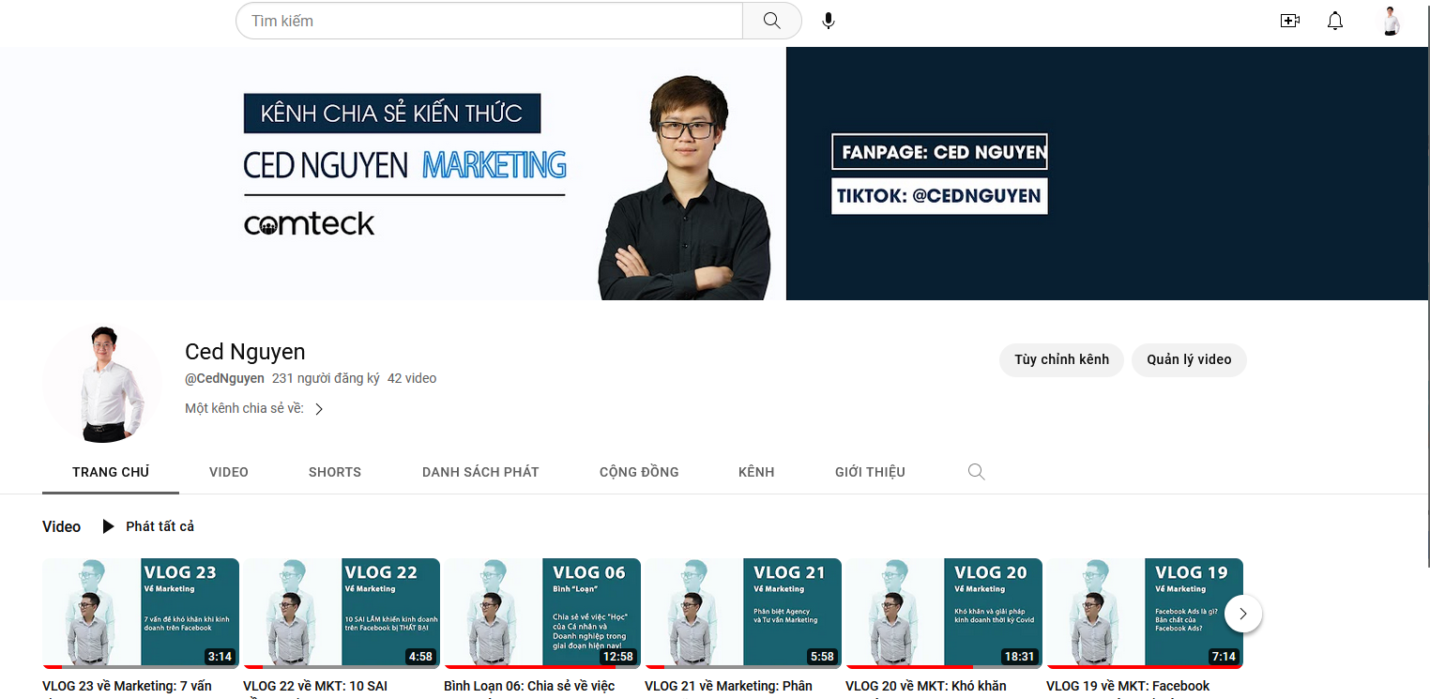The width and height of the screenshot is (1430, 699).
Task: Go to DANH SÁCH PHÁT tab
Action: (x=480, y=472)
